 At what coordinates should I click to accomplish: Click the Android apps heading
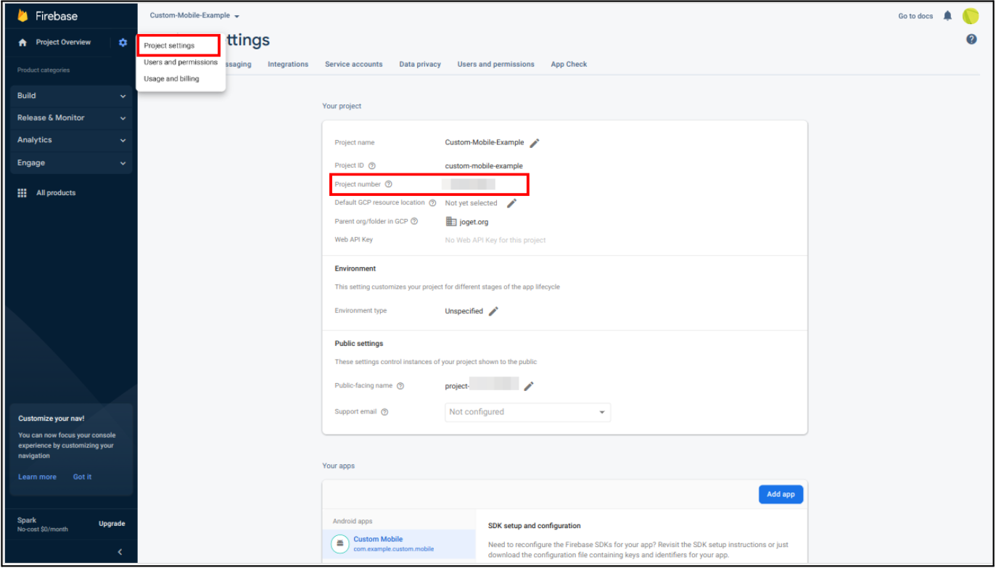tap(353, 522)
